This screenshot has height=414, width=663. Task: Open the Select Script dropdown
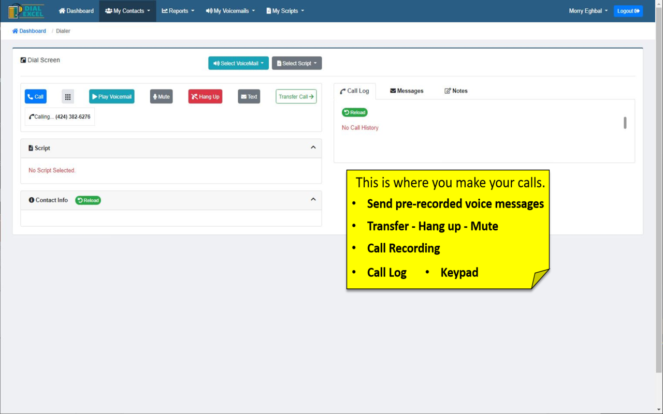coord(297,63)
